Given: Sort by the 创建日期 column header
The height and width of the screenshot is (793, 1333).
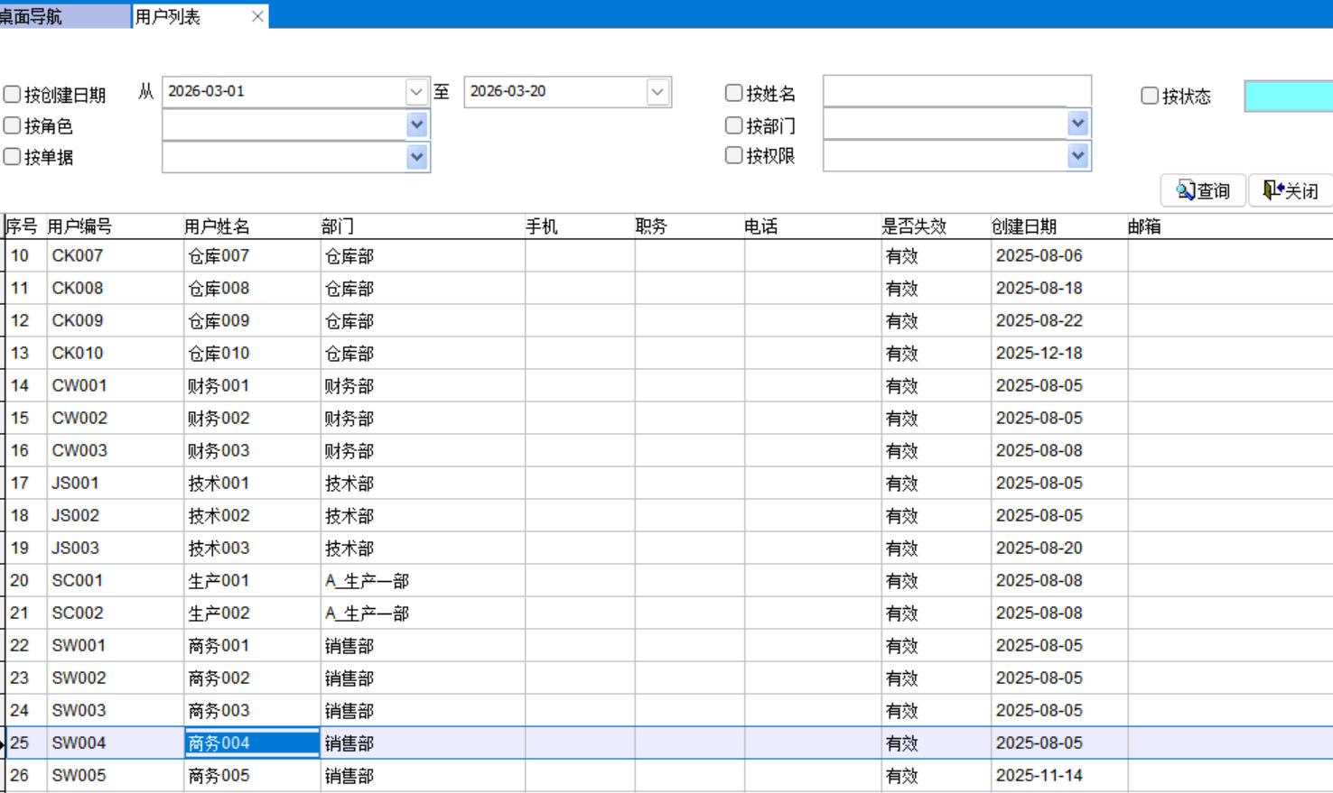Looking at the screenshot, I should coord(1024,226).
